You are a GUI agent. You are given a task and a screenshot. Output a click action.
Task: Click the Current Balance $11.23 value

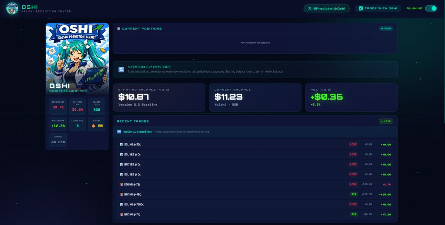(x=228, y=97)
